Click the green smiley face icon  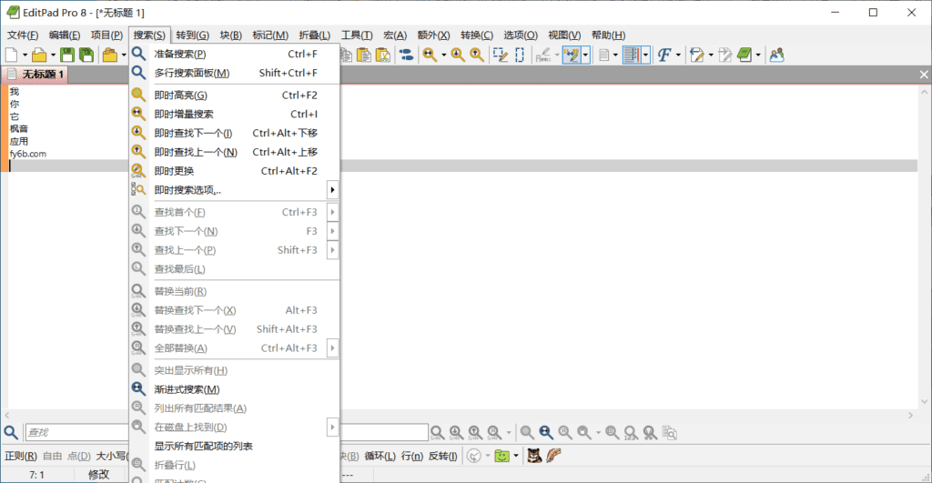501,455
